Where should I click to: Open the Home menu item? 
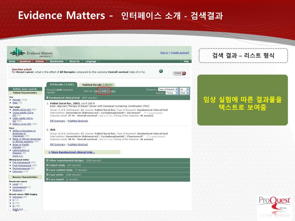(x=12, y=61)
